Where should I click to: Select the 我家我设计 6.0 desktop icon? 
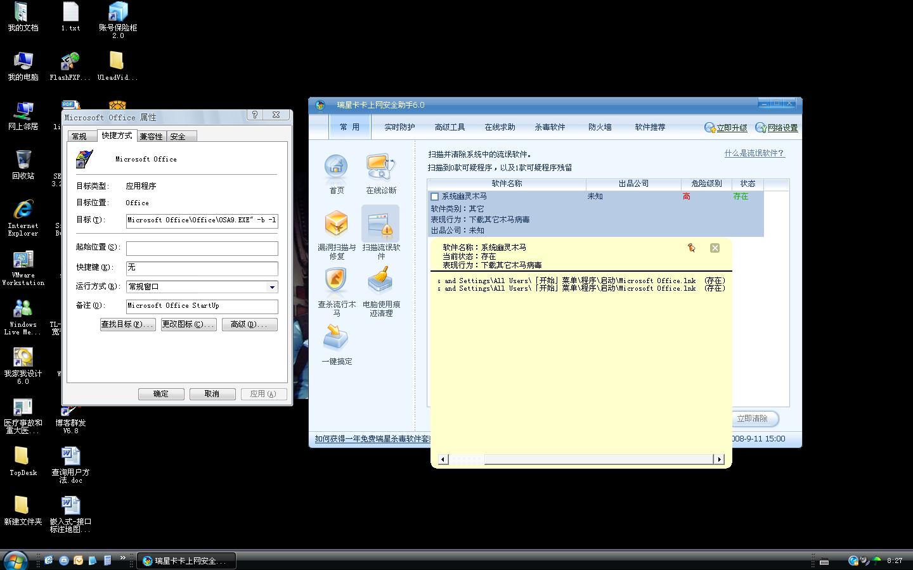23,366
